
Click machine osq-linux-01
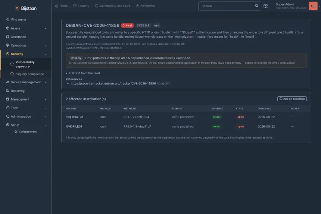tap(74, 117)
